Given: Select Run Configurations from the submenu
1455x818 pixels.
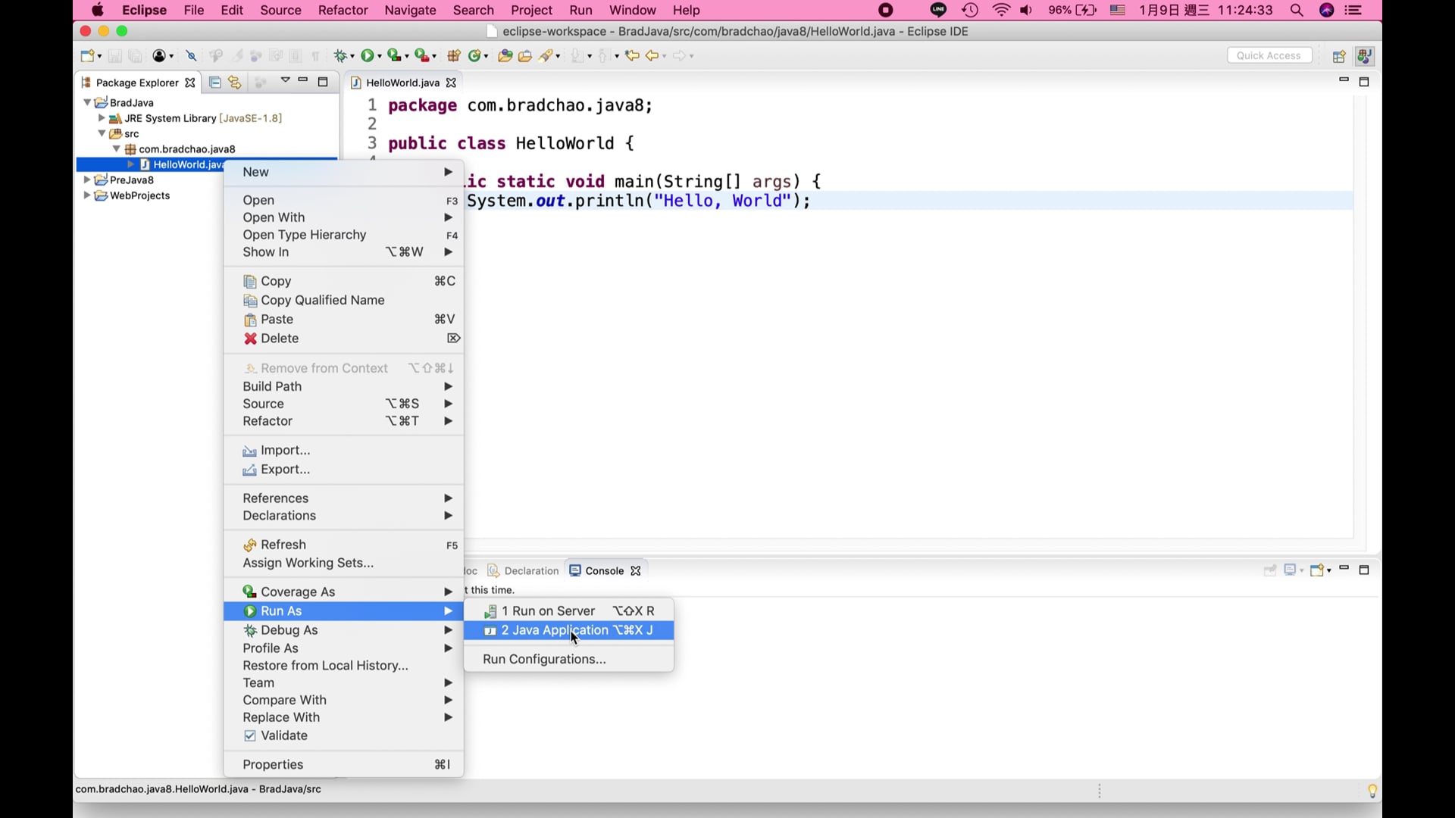Looking at the screenshot, I should (544, 659).
